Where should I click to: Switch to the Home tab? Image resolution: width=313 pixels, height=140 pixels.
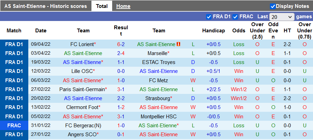123,6
